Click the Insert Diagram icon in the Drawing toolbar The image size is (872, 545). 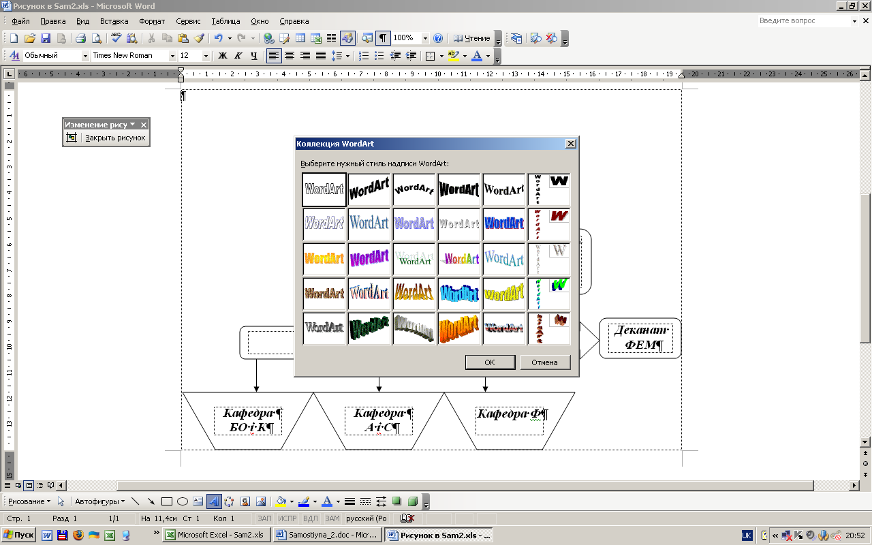point(230,501)
